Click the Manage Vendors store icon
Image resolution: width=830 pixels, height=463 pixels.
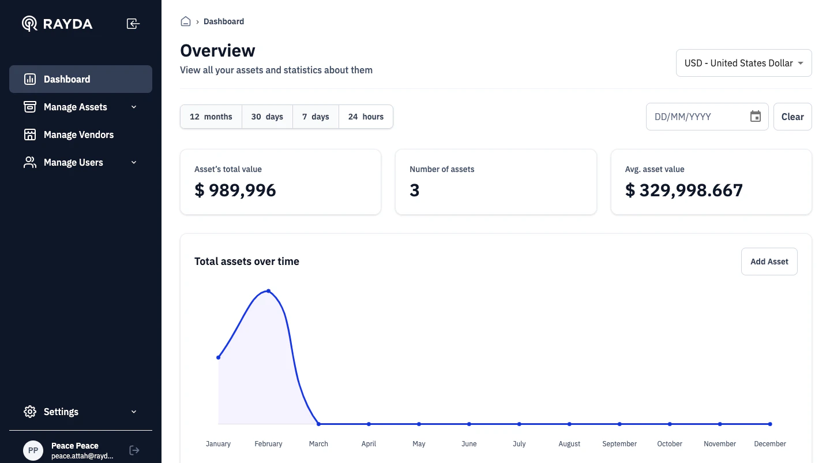29,135
